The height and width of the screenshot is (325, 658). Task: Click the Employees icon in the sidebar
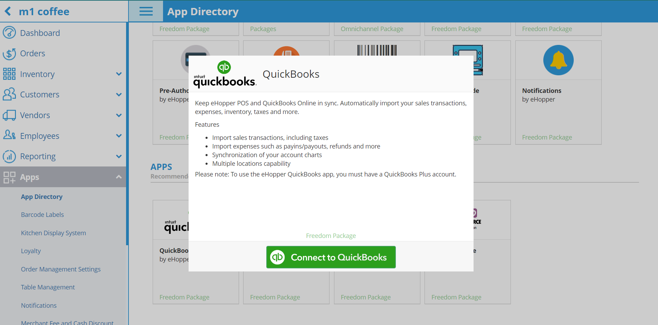[10, 135]
